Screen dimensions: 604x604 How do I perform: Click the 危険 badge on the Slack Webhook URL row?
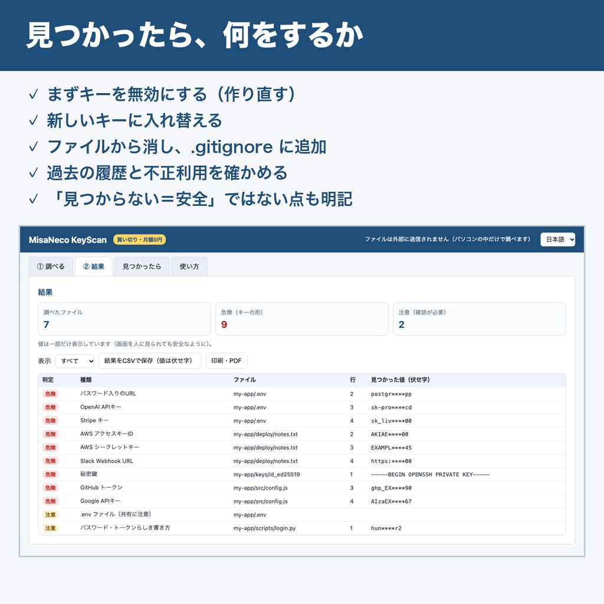(x=51, y=461)
